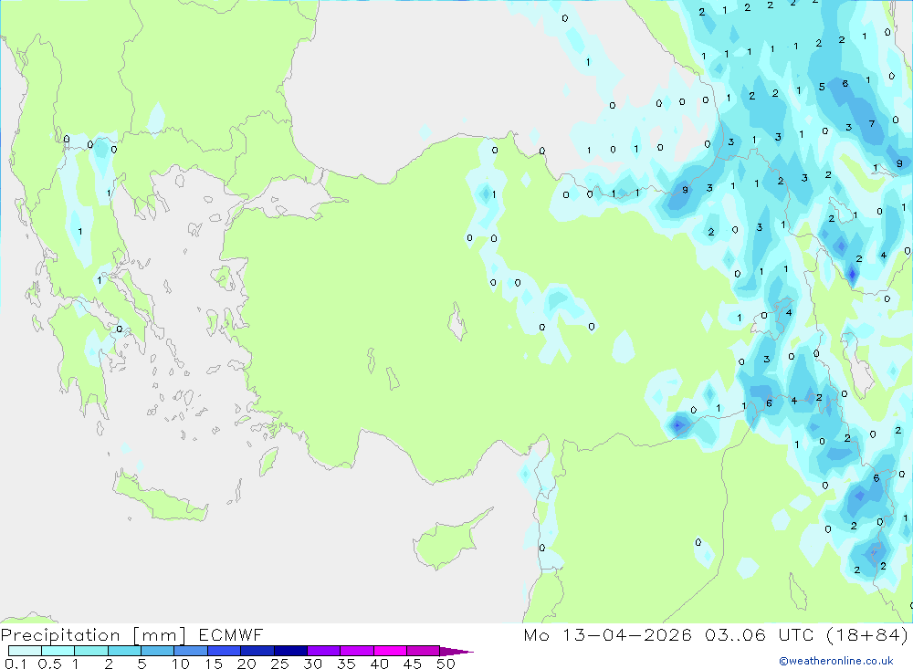Select the 40–45 mm legend color swatch
The height and width of the screenshot is (669, 913).
[x=390, y=651]
